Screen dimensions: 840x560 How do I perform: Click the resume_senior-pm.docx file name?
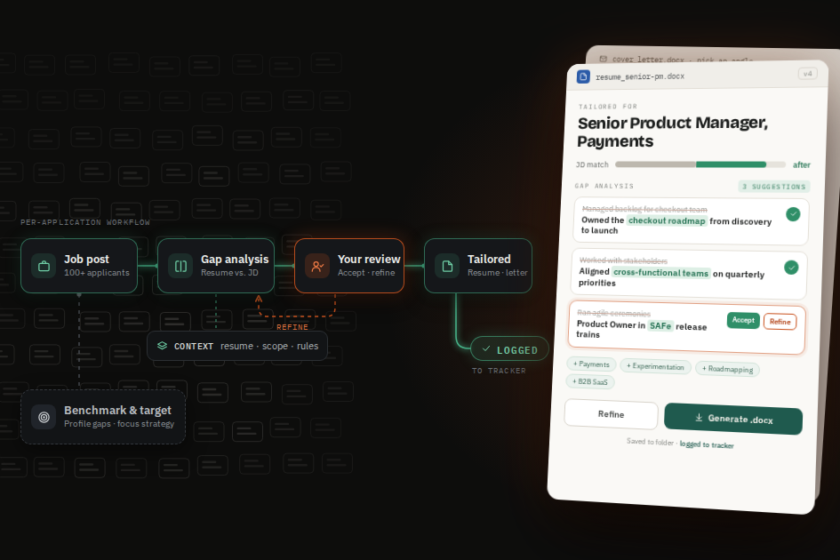[x=640, y=76]
